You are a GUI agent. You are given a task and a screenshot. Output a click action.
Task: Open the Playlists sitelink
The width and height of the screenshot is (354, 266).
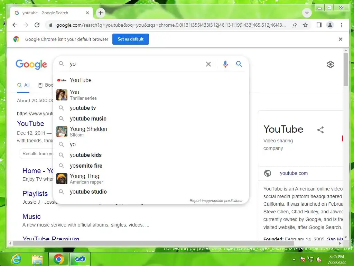(35, 194)
